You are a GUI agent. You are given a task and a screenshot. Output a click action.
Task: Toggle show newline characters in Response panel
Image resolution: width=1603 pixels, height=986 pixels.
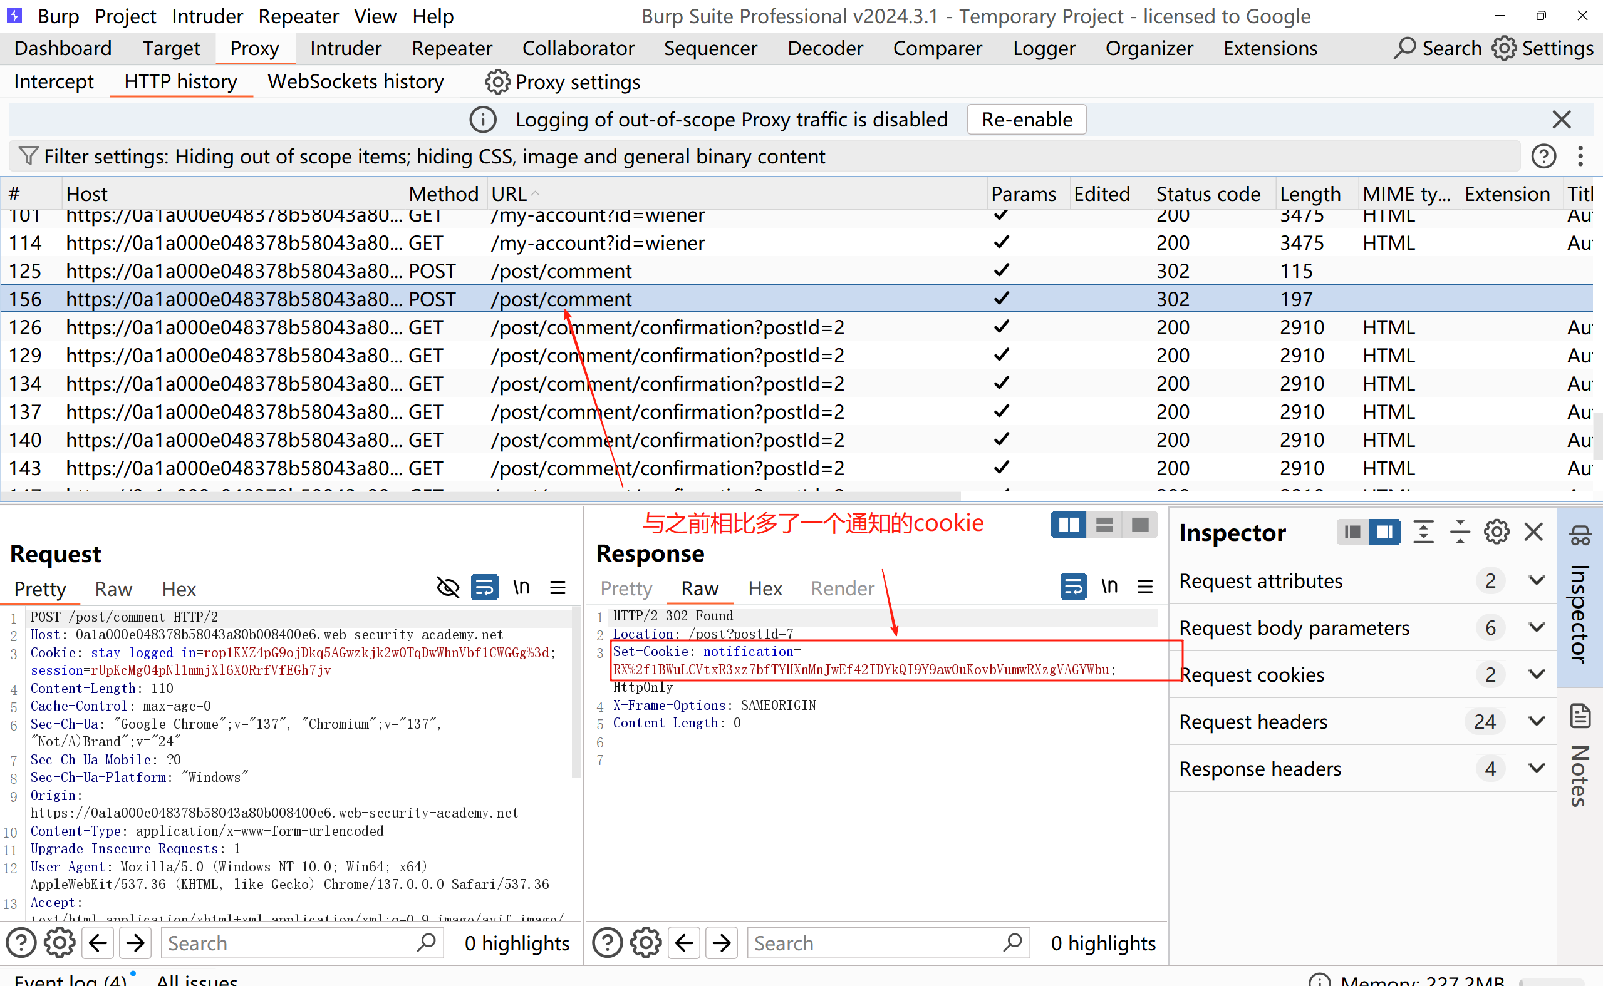(x=1109, y=587)
